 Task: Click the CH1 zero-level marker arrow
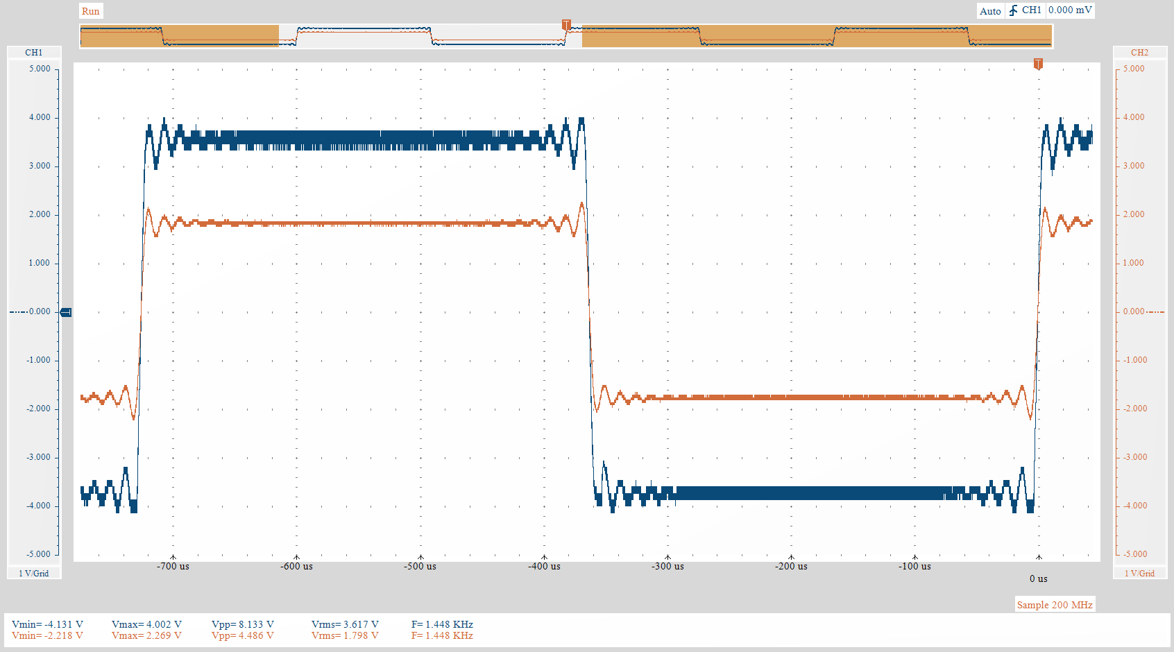66,312
